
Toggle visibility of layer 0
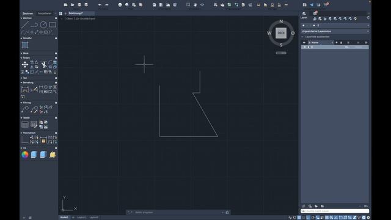[x=304, y=47]
